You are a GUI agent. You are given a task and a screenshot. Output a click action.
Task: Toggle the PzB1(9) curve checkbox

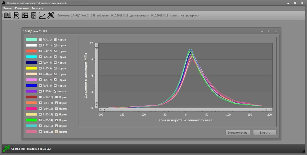click(x=40, y=91)
